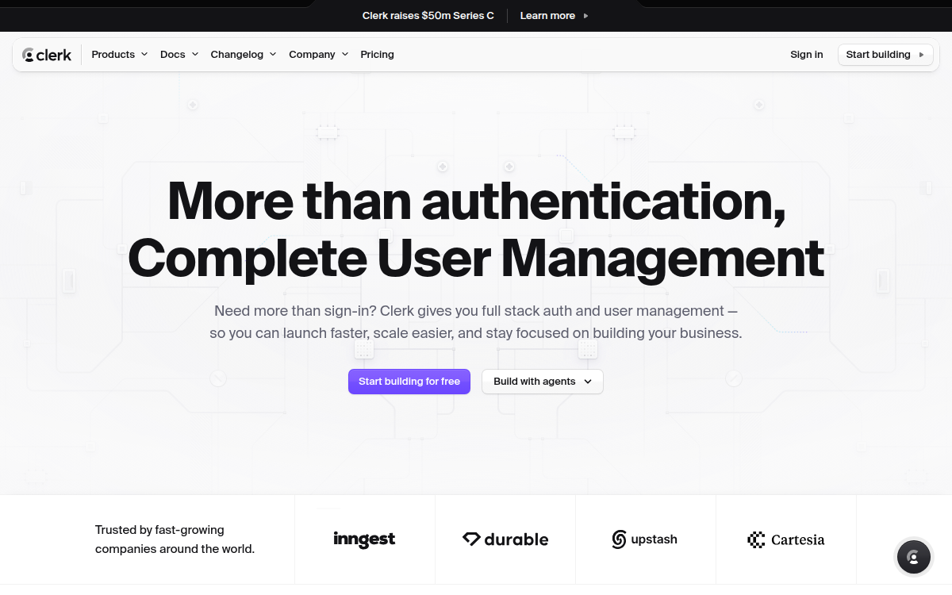Click Start building for free button

[x=409, y=382]
